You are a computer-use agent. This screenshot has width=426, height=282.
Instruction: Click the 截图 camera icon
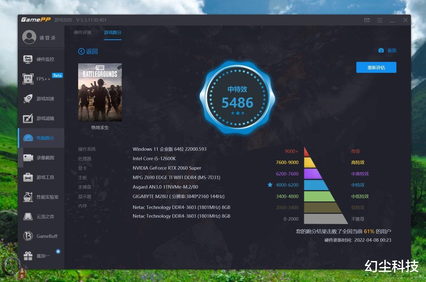click(x=381, y=51)
